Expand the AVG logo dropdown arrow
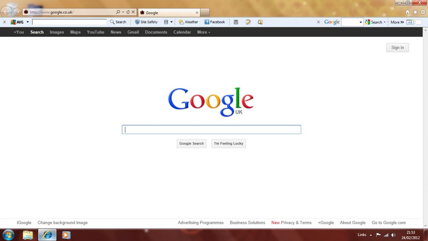Image resolution: width=428 pixels, height=241 pixels. [28, 22]
